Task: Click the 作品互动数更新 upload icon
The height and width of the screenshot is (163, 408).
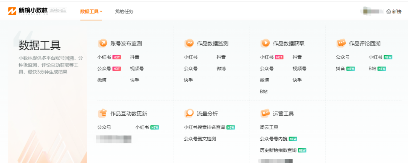Action: point(102,113)
